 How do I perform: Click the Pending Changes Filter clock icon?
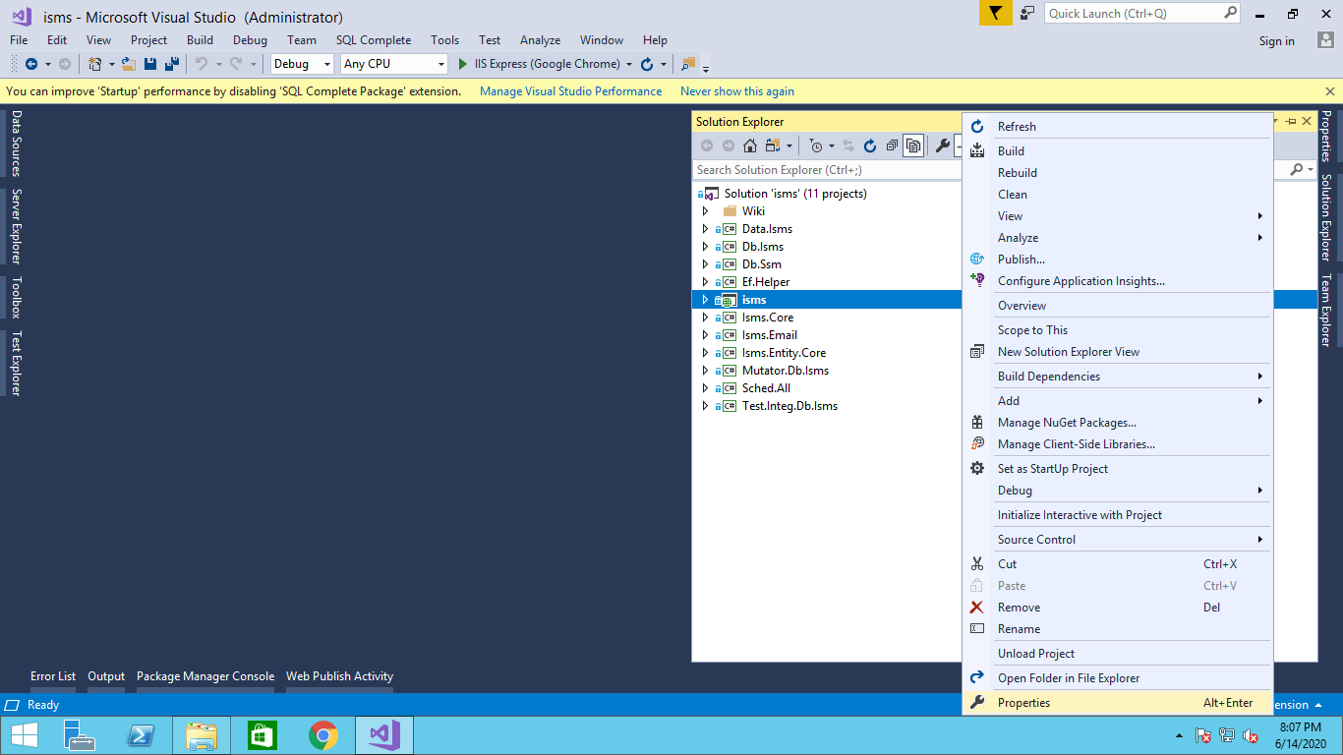coord(816,145)
